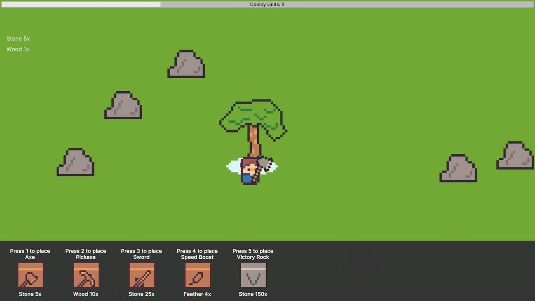Select the Pickaxe build icon
Screen dimensions: 535x301
pos(86,275)
